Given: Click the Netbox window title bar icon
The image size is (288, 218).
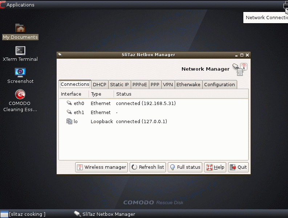Looking at the screenshot, I should click(x=60, y=55).
